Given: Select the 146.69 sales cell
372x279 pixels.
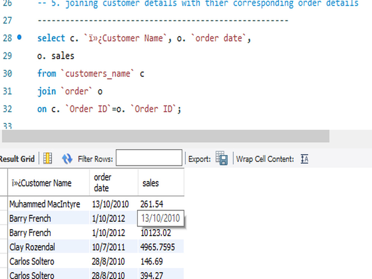Looking at the screenshot, I should tap(161, 262).
